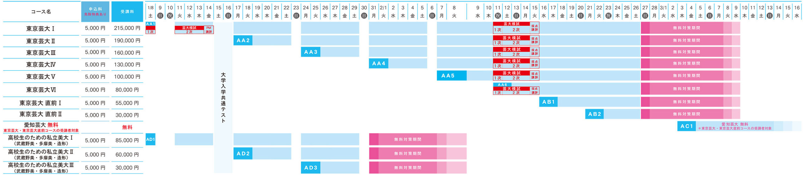Click the AC1 愛知芸大 block

coord(686,126)
